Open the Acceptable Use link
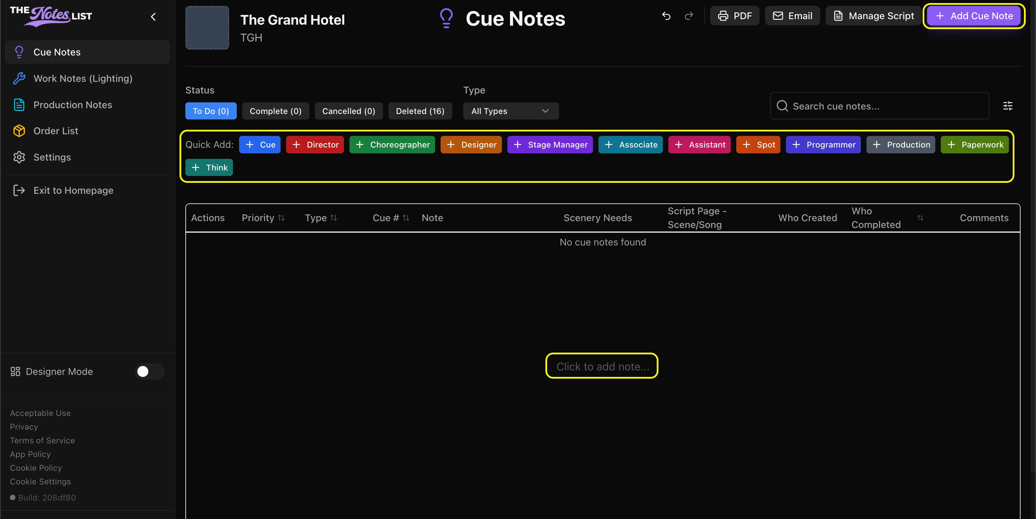Screen dimensions: 1036x519 pos(40,413)
